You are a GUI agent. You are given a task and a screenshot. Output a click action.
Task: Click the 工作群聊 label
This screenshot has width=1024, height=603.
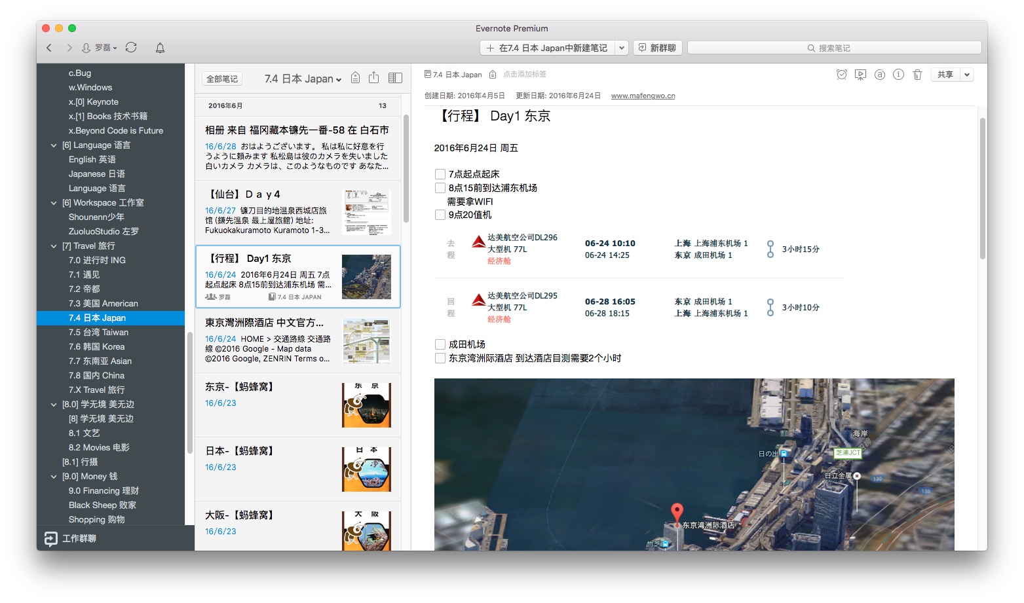point(79,538)
